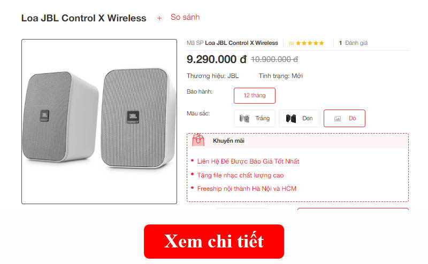Choose the Đỏ color option
The width and height of the screenshot is (428, 264).
(x=345, y=118)
